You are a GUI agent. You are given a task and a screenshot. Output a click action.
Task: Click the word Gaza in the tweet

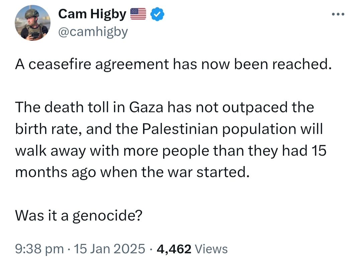146,108
